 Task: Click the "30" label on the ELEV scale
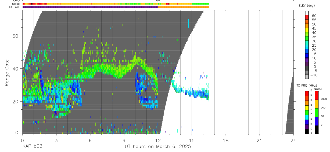click(x=314, y=41)
